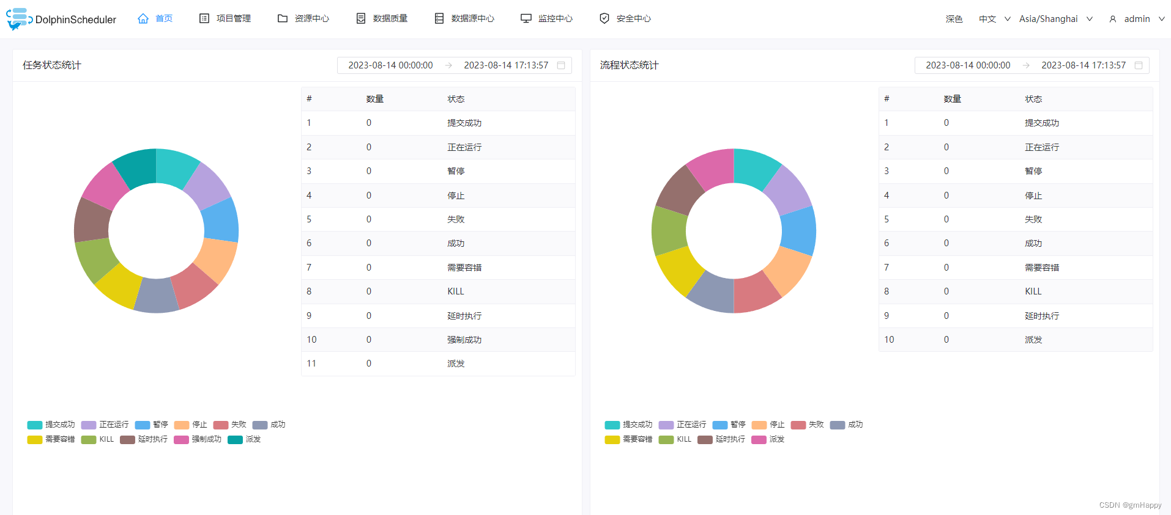Toggle 停止 legend in task status chart
The width and height of the screenshot is (1171, 515).
click(x=190, y=425)
